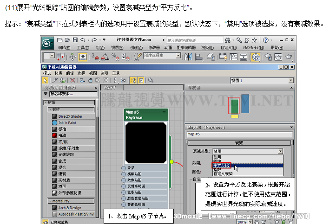Image resolution: width=323 pixels, height=224 pixels.
Task: Open the 衰减类型 dropdown arrow
Action: pos(280,152)
